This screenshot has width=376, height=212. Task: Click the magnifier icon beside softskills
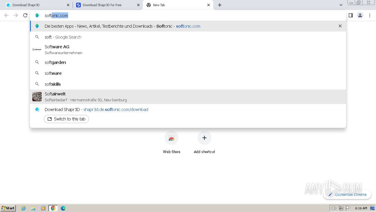[x=37, y=84]
